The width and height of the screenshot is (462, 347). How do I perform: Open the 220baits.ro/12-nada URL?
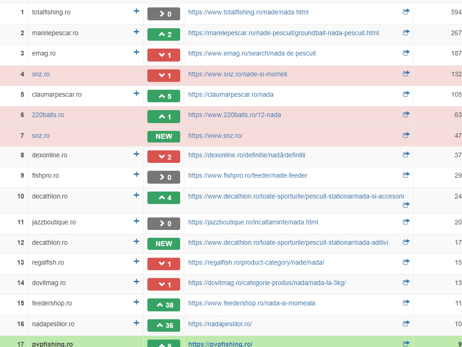pos(235,115)
